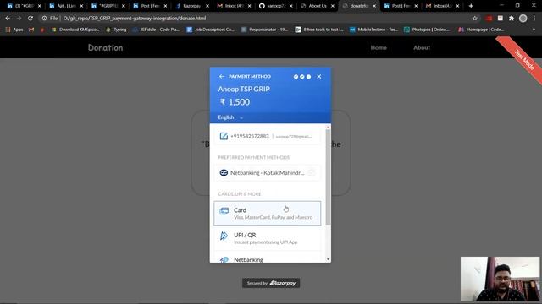The width and height of the screenshot is (542, 304).
Task: Click the payment list scroll-up arrow
Action: tap(328, 128)
